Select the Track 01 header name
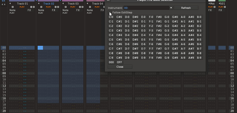Image resolution: width=237 pixels, height=113 pixels. tap(22, 4)
